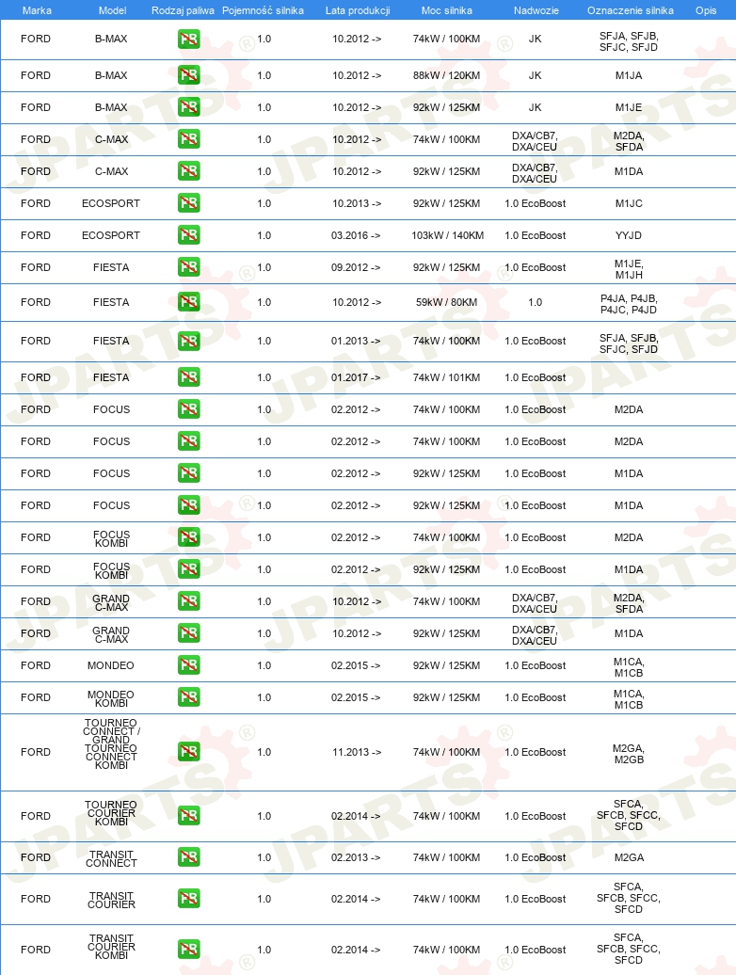Select the 74kW / 101KM power cell
This screenshot has height=975, width=736.
446,377
